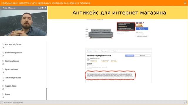Click the icon beside Ада Аза МЦ Бархат

click(3, 44)
